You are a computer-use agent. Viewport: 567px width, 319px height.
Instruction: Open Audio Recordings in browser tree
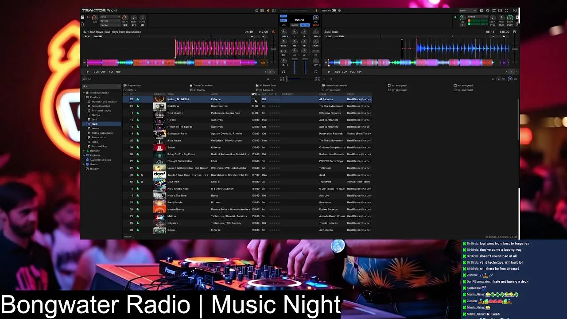tap(100, 160)
